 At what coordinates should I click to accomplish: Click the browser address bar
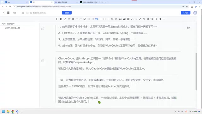pyautogui.click(x=98, y=7)
